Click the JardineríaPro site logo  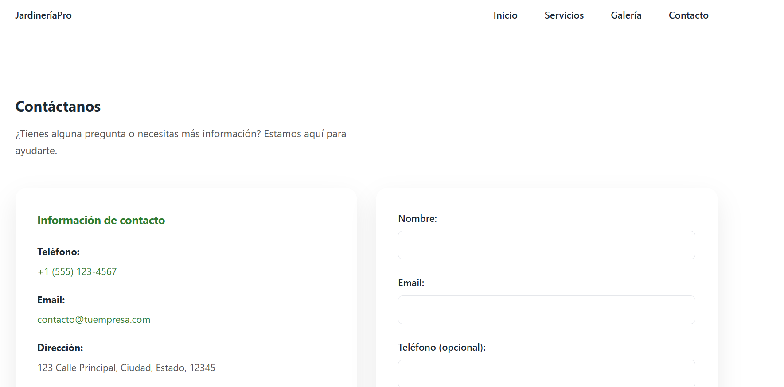tap(43, 15)
